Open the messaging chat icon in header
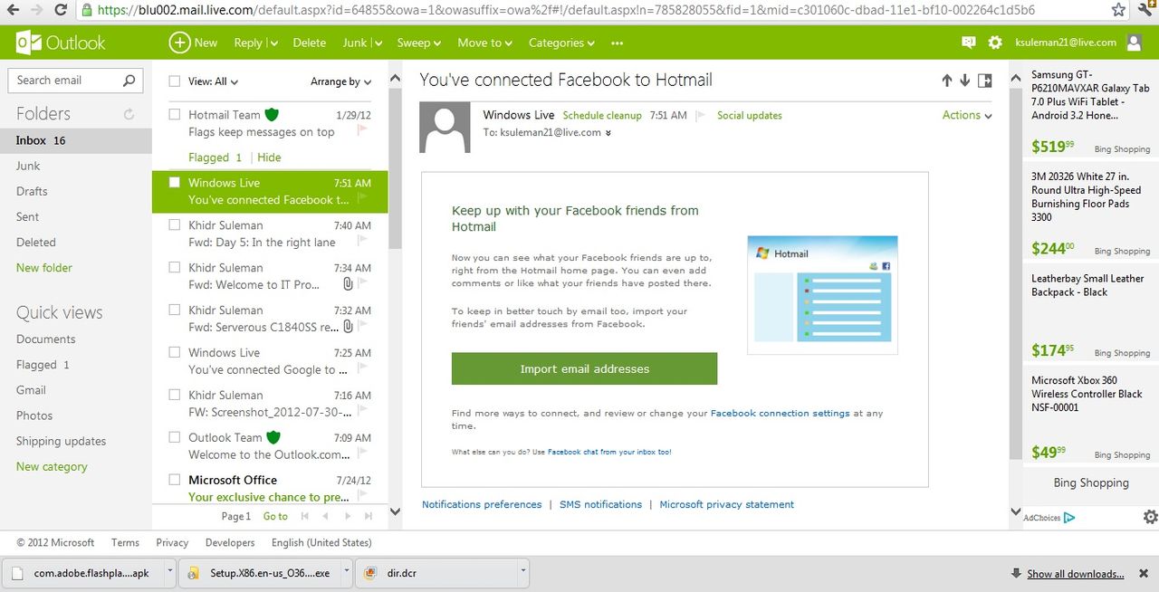1159x592 pixels. [968, 43]
